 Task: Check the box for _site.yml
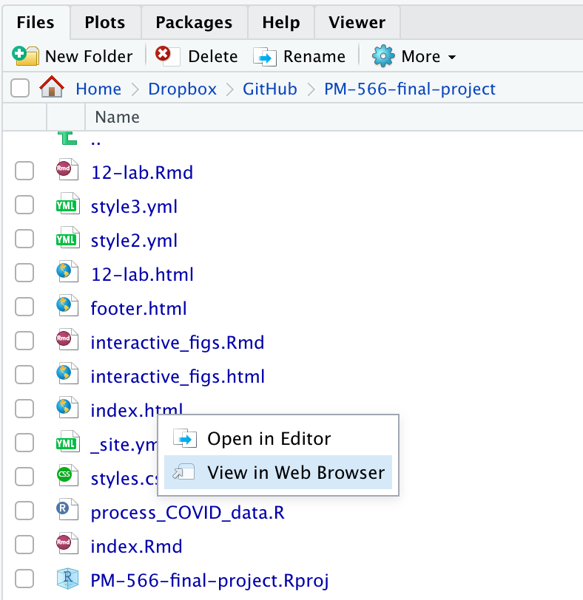pos(24,443)
